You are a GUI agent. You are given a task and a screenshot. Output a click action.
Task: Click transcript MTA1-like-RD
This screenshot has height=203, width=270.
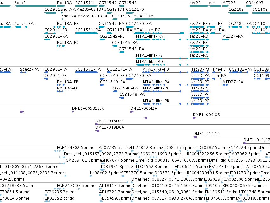(x=162, y=65)
